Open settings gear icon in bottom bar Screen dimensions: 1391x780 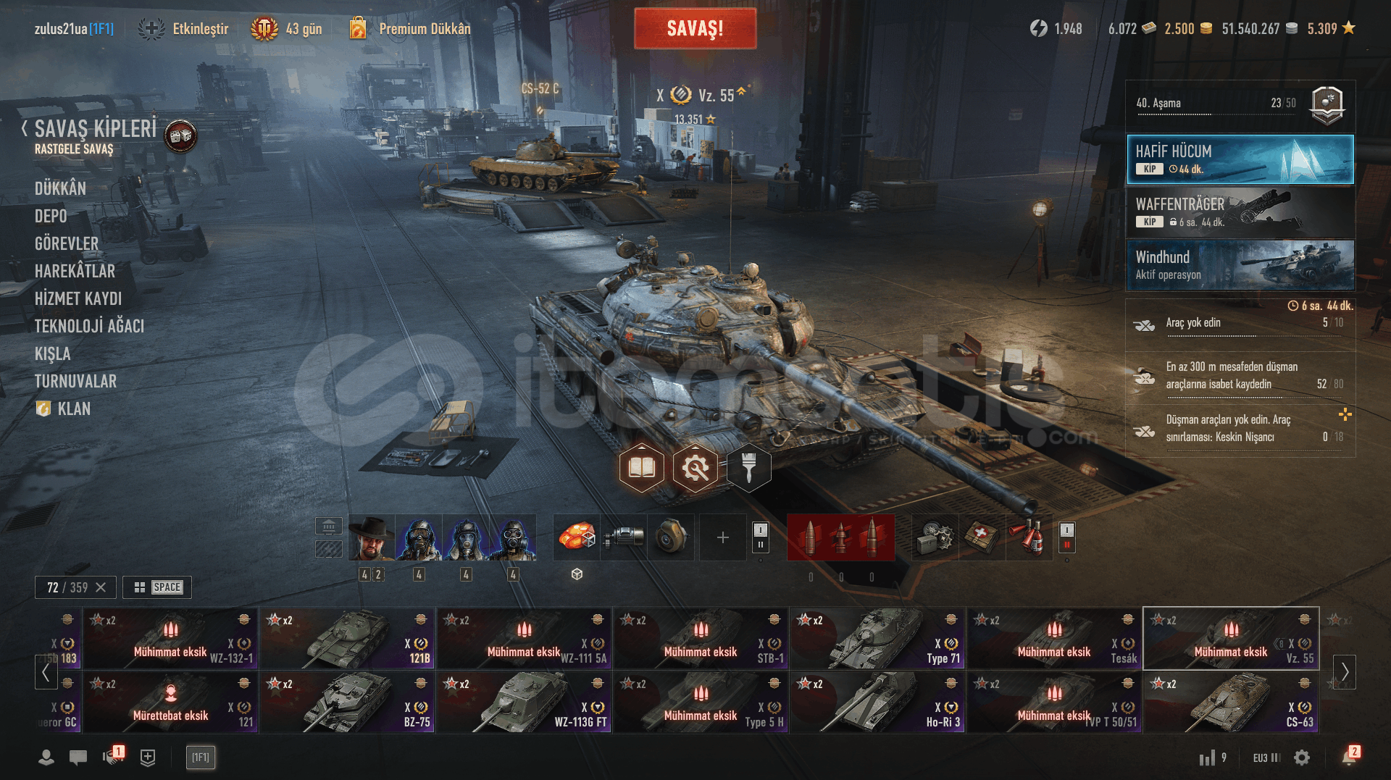tap(1302, 757)
